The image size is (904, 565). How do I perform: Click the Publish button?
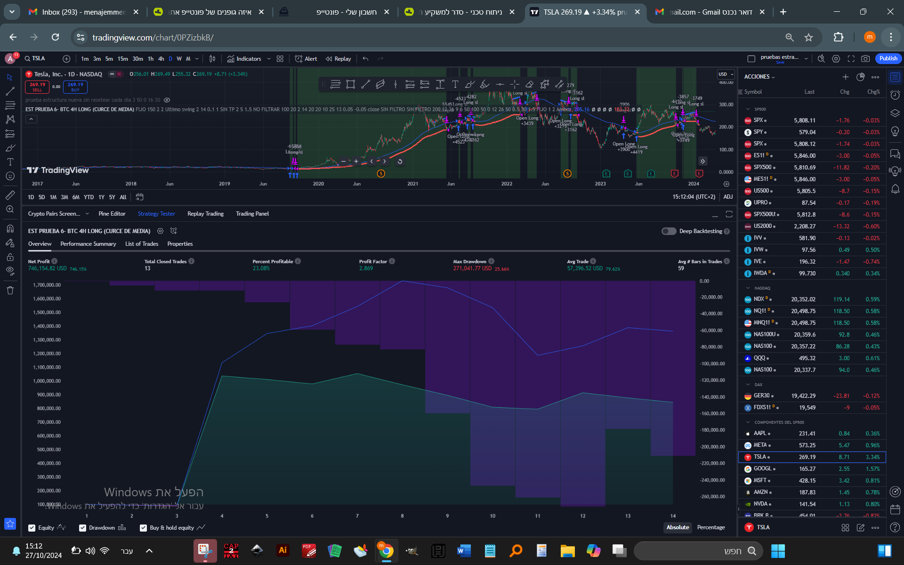click(x=888, y=58)
